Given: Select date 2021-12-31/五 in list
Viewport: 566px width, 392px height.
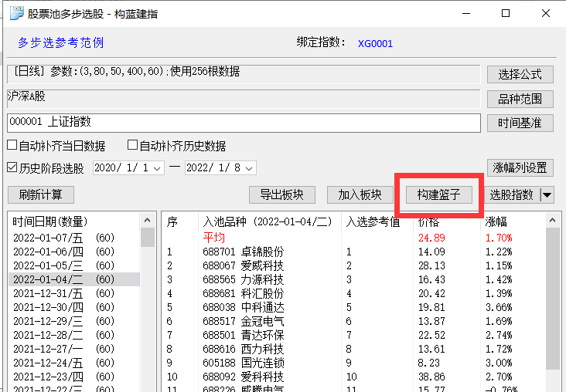Looking at the screenshot, I should [x=74, y=293].
